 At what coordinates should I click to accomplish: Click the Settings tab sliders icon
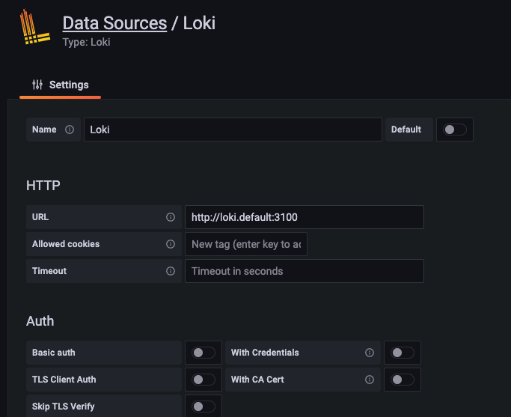(37, 85)
